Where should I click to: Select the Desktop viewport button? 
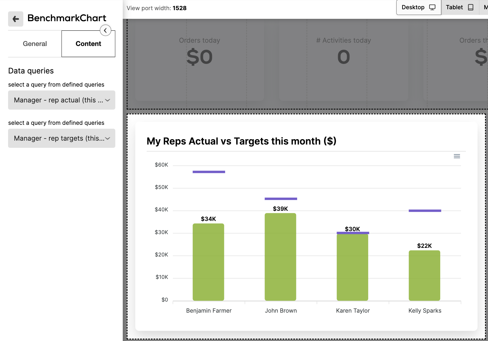coord(418,7)
